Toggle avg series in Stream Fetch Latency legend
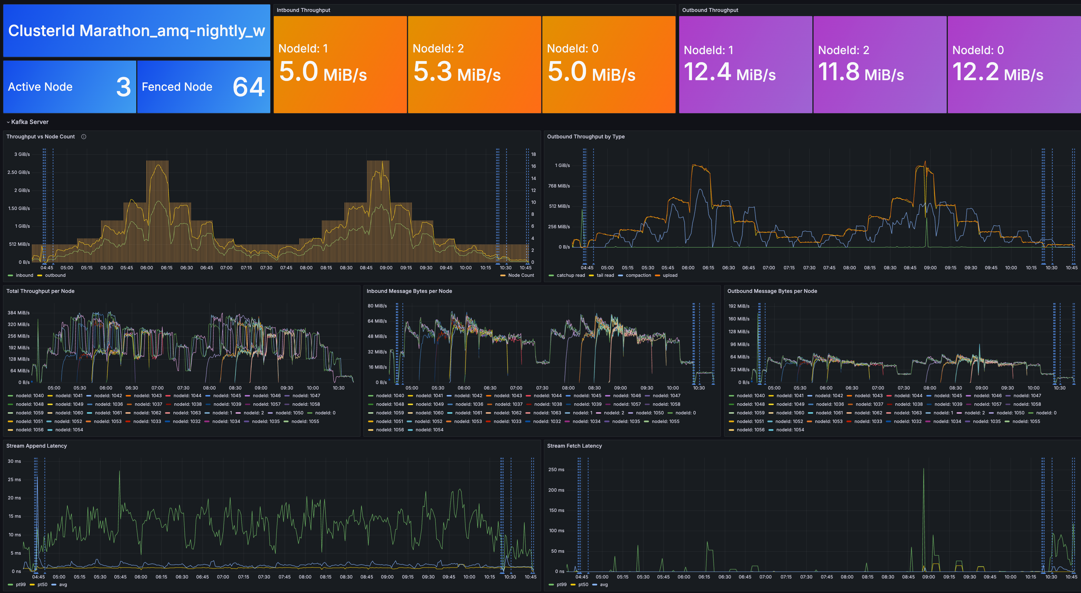1081x593 pixels. [x=603, y=585]
